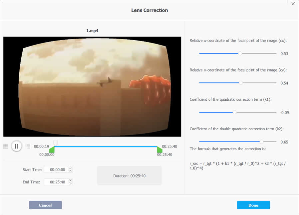Pause the video playback
The image size is (299, 215).
pyautogui.click(x=16, y=146)
